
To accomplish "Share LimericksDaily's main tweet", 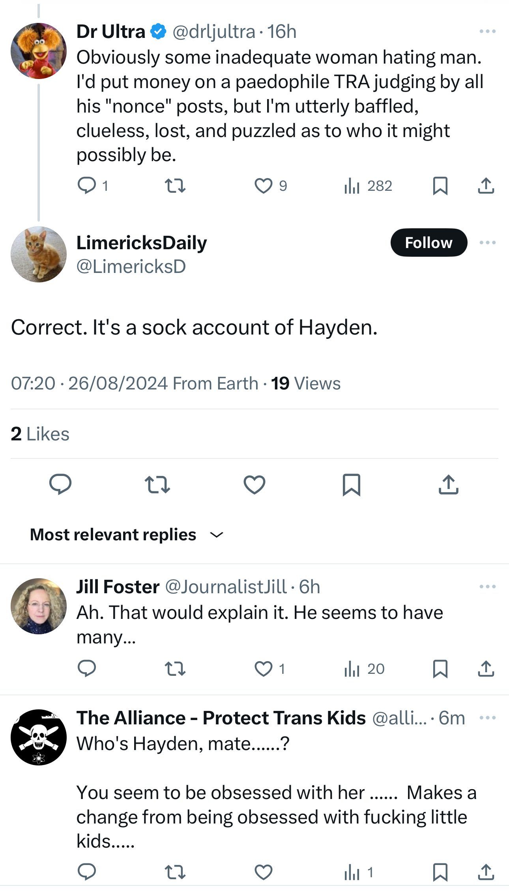I will pyautogui.click(x=448, y=484).
